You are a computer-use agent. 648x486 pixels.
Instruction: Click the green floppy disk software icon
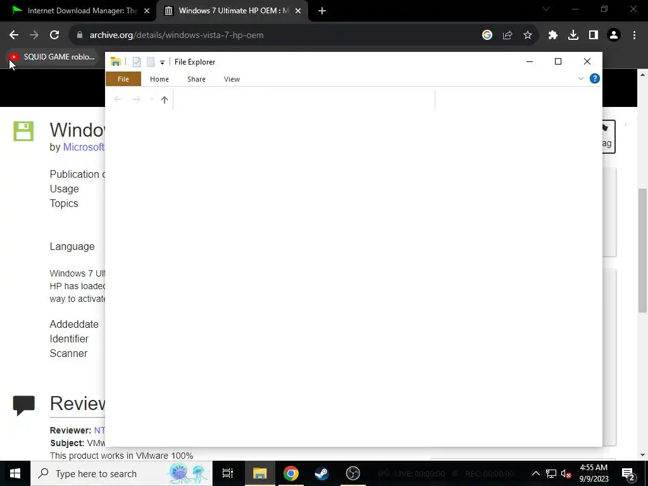tap(23, 132)
